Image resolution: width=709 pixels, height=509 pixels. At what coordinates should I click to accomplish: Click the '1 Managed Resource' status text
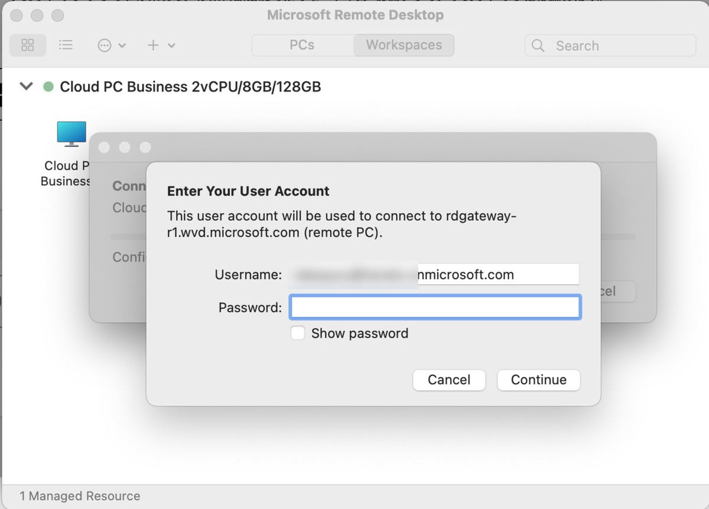click(80, 496)
